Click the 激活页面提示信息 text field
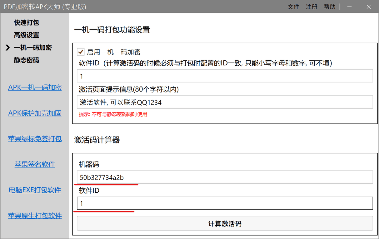This screenshot has width=379, height=239. tap(225, 102)
